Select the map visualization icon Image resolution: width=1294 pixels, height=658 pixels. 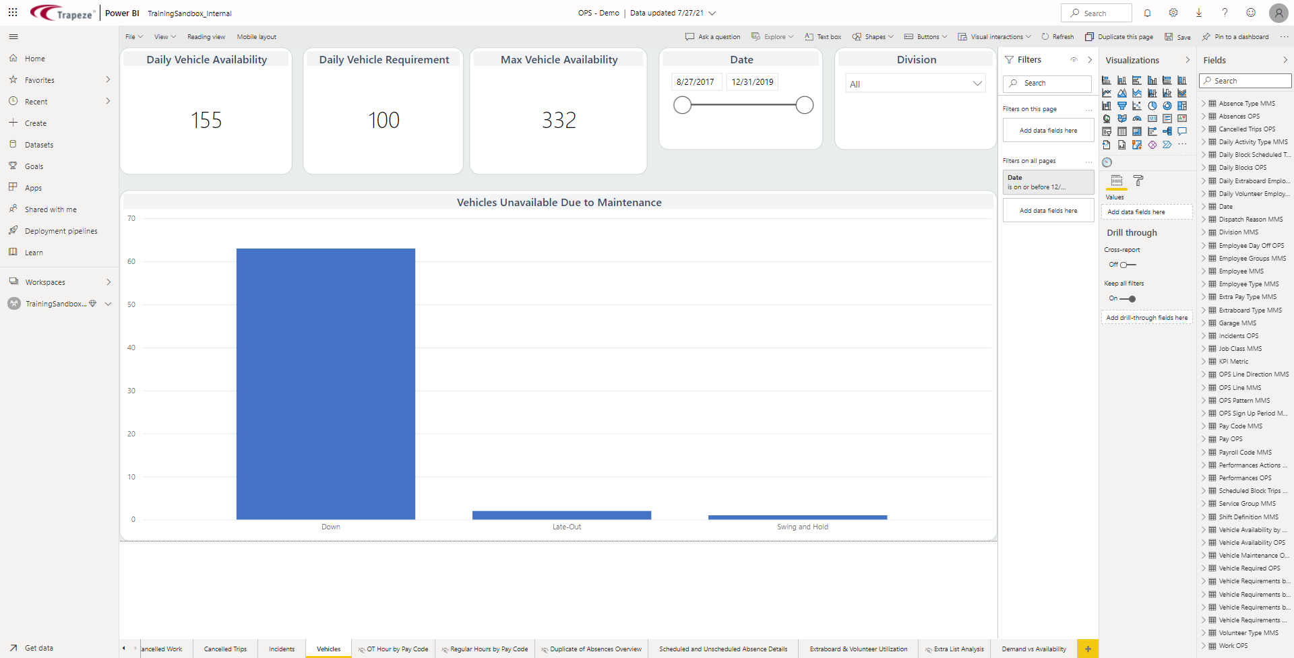tap(1107, 119)
